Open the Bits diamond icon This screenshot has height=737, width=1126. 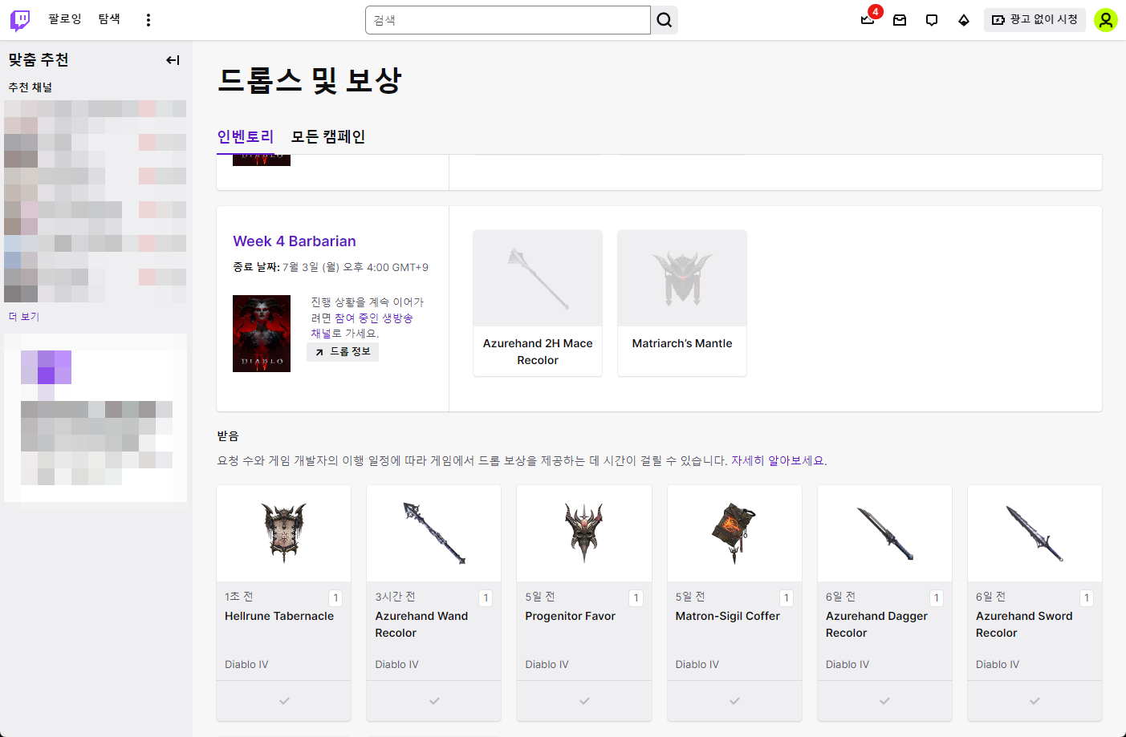pyautogui.click(x=964, y=20)
